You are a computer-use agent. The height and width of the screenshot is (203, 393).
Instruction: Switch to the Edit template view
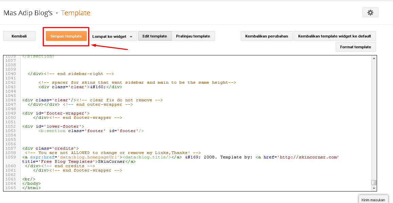pyautogui.click(x=155, y=36)
